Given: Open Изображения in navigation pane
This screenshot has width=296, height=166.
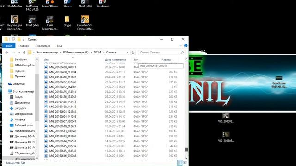Looking at the screenshot, I should 21,114.
